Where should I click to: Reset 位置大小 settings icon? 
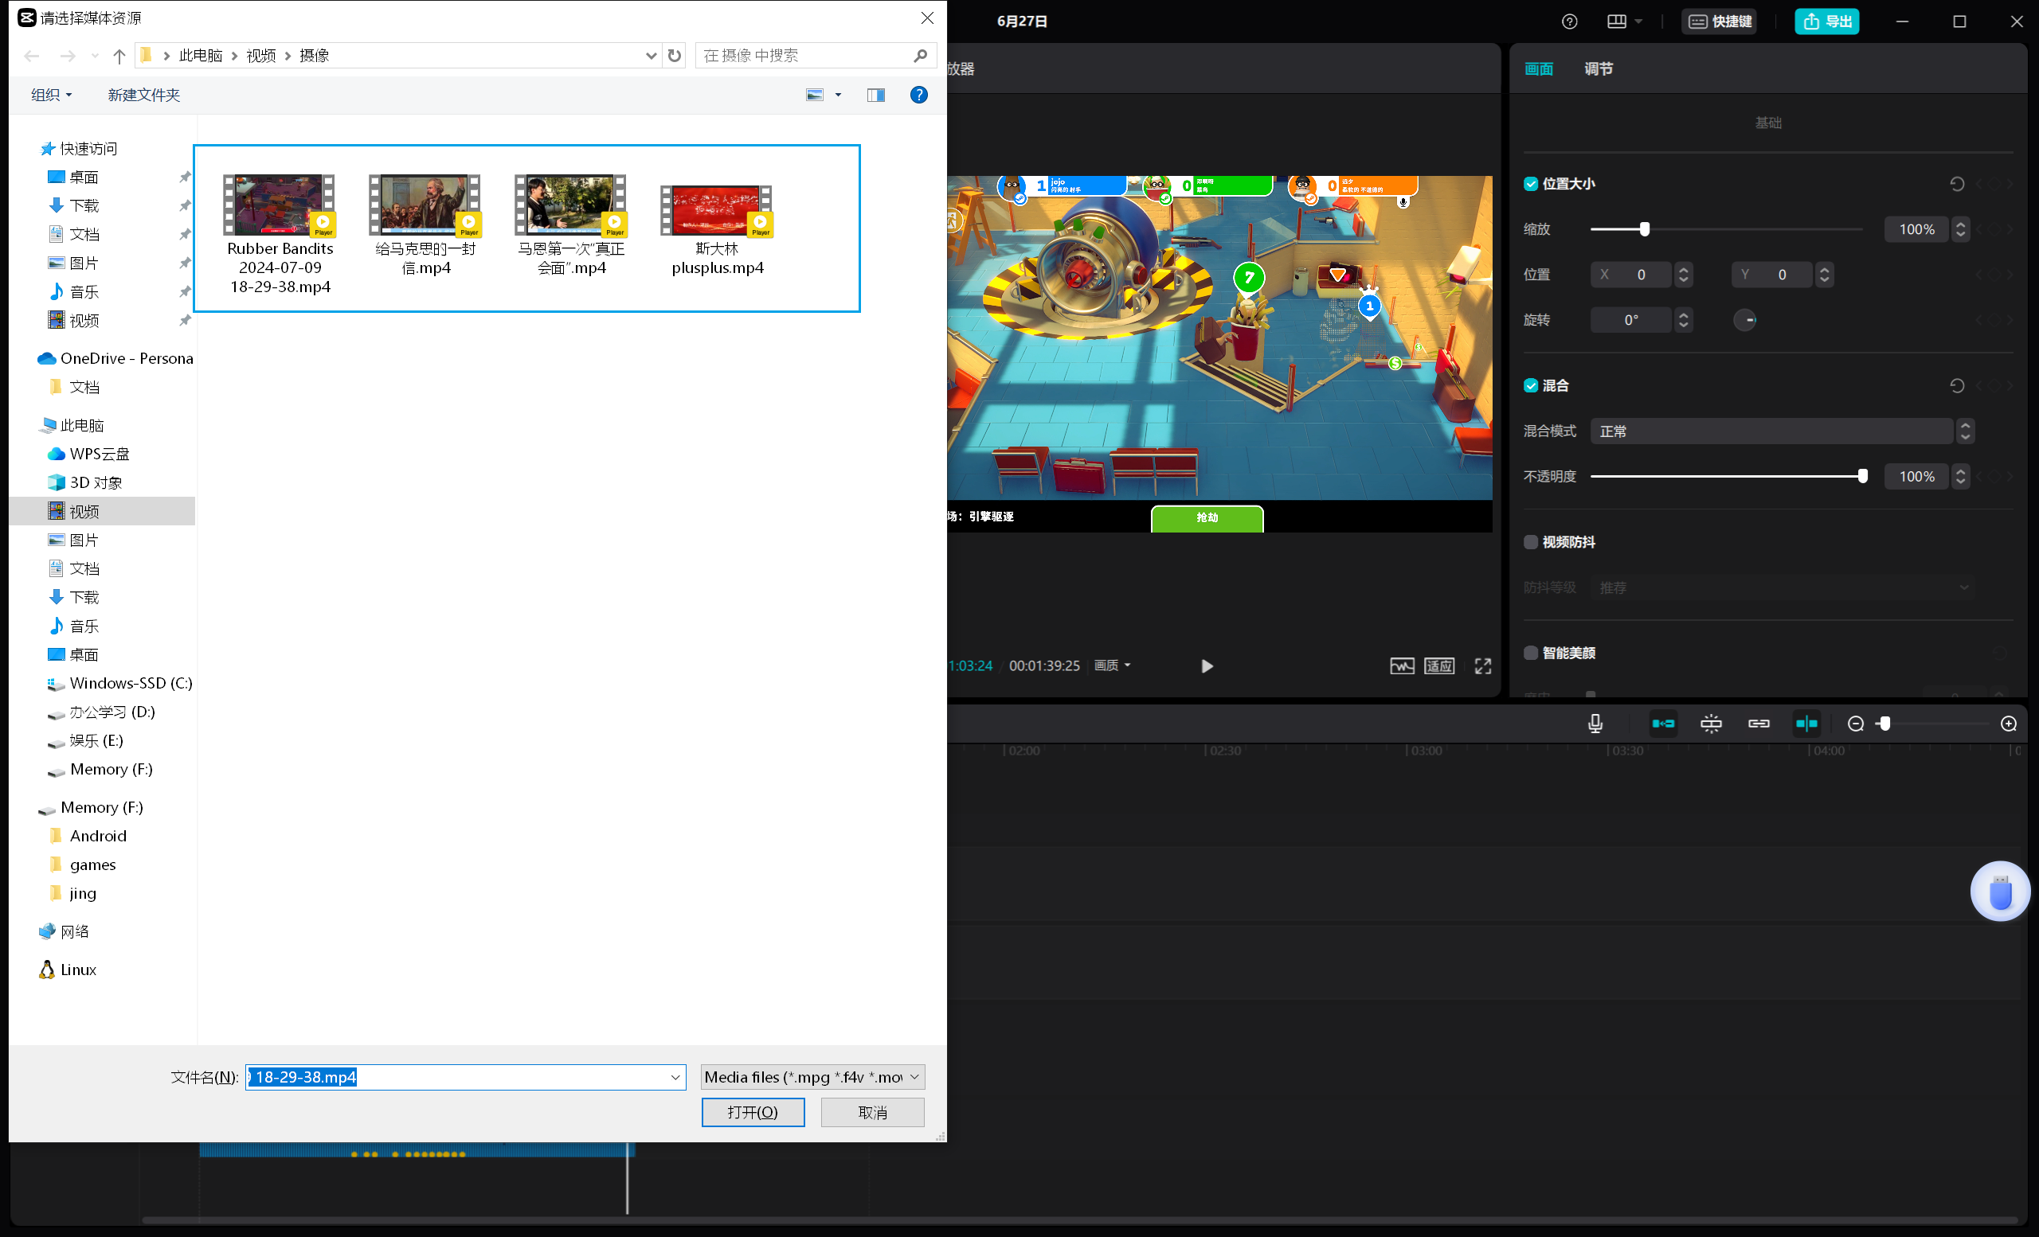[1957, 184]
